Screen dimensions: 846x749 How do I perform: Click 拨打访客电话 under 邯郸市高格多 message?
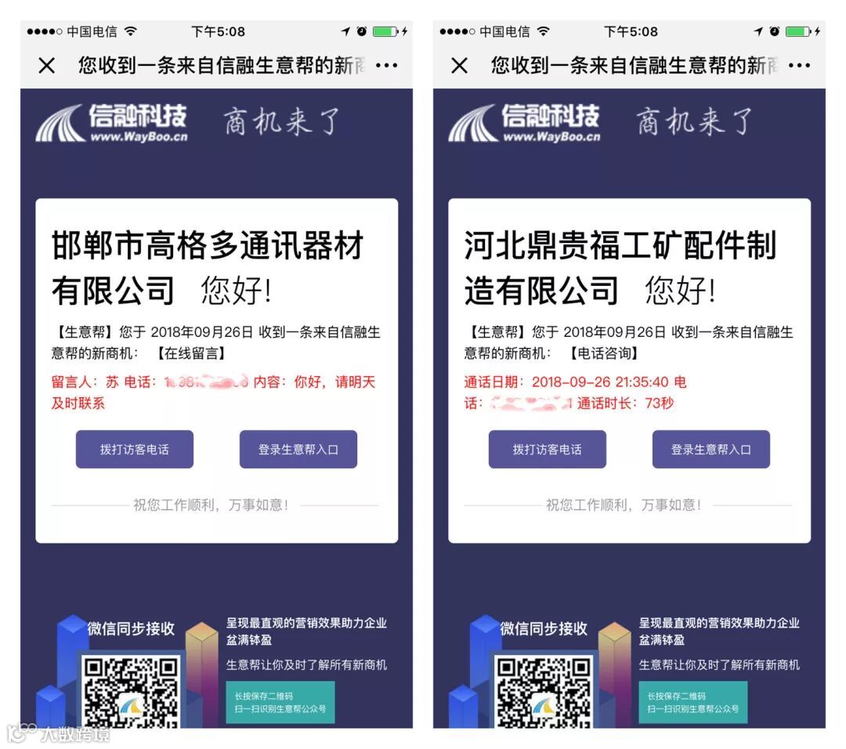pos(135,449)
